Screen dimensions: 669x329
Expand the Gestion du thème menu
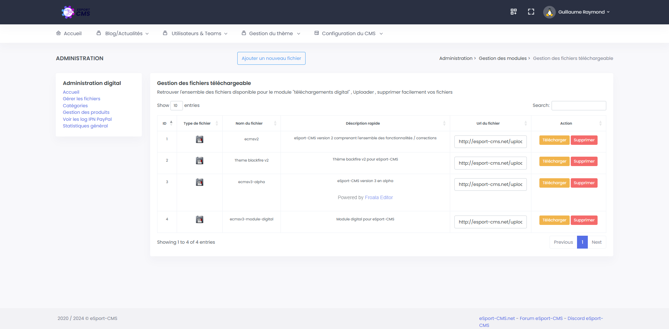click(x=271, y=33)
